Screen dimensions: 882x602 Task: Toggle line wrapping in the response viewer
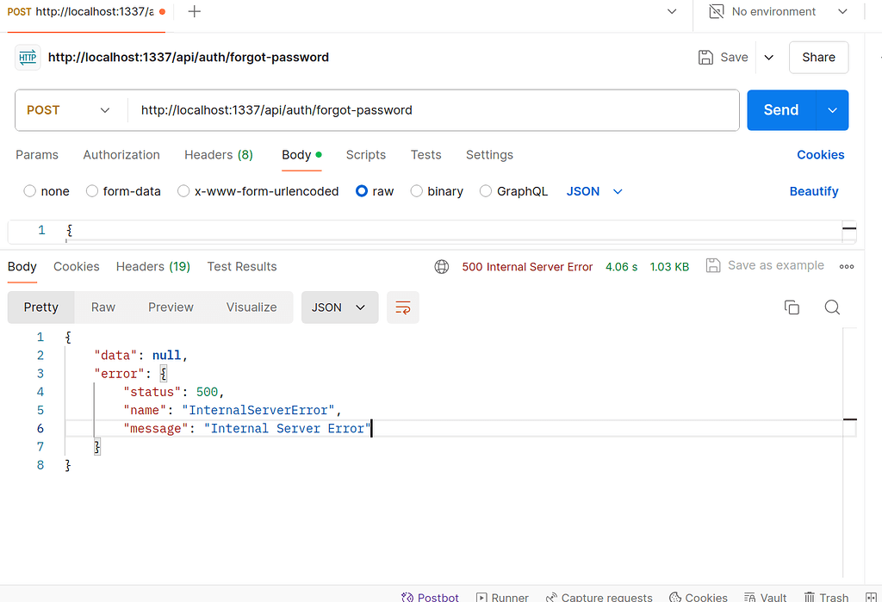click(402, 307)
